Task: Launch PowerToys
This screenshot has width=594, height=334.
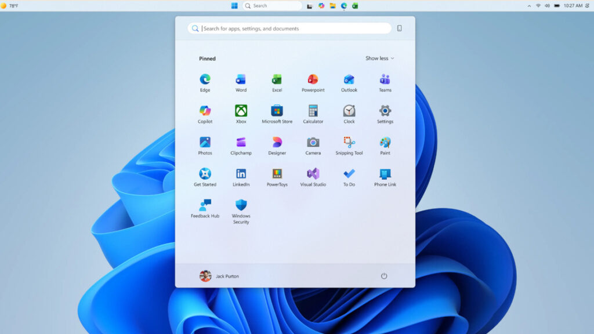Action: point(277,177)
